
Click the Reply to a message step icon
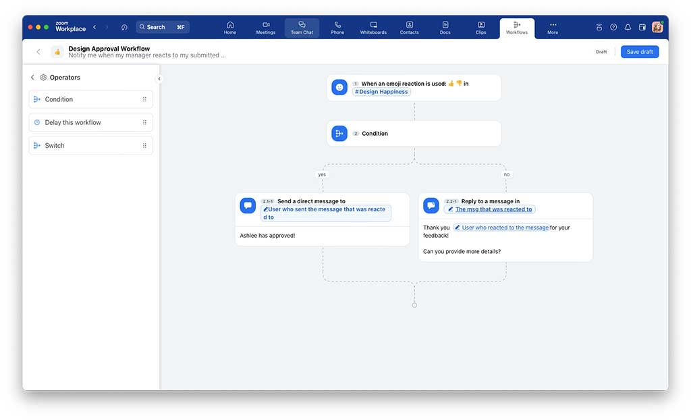[431, 205]
